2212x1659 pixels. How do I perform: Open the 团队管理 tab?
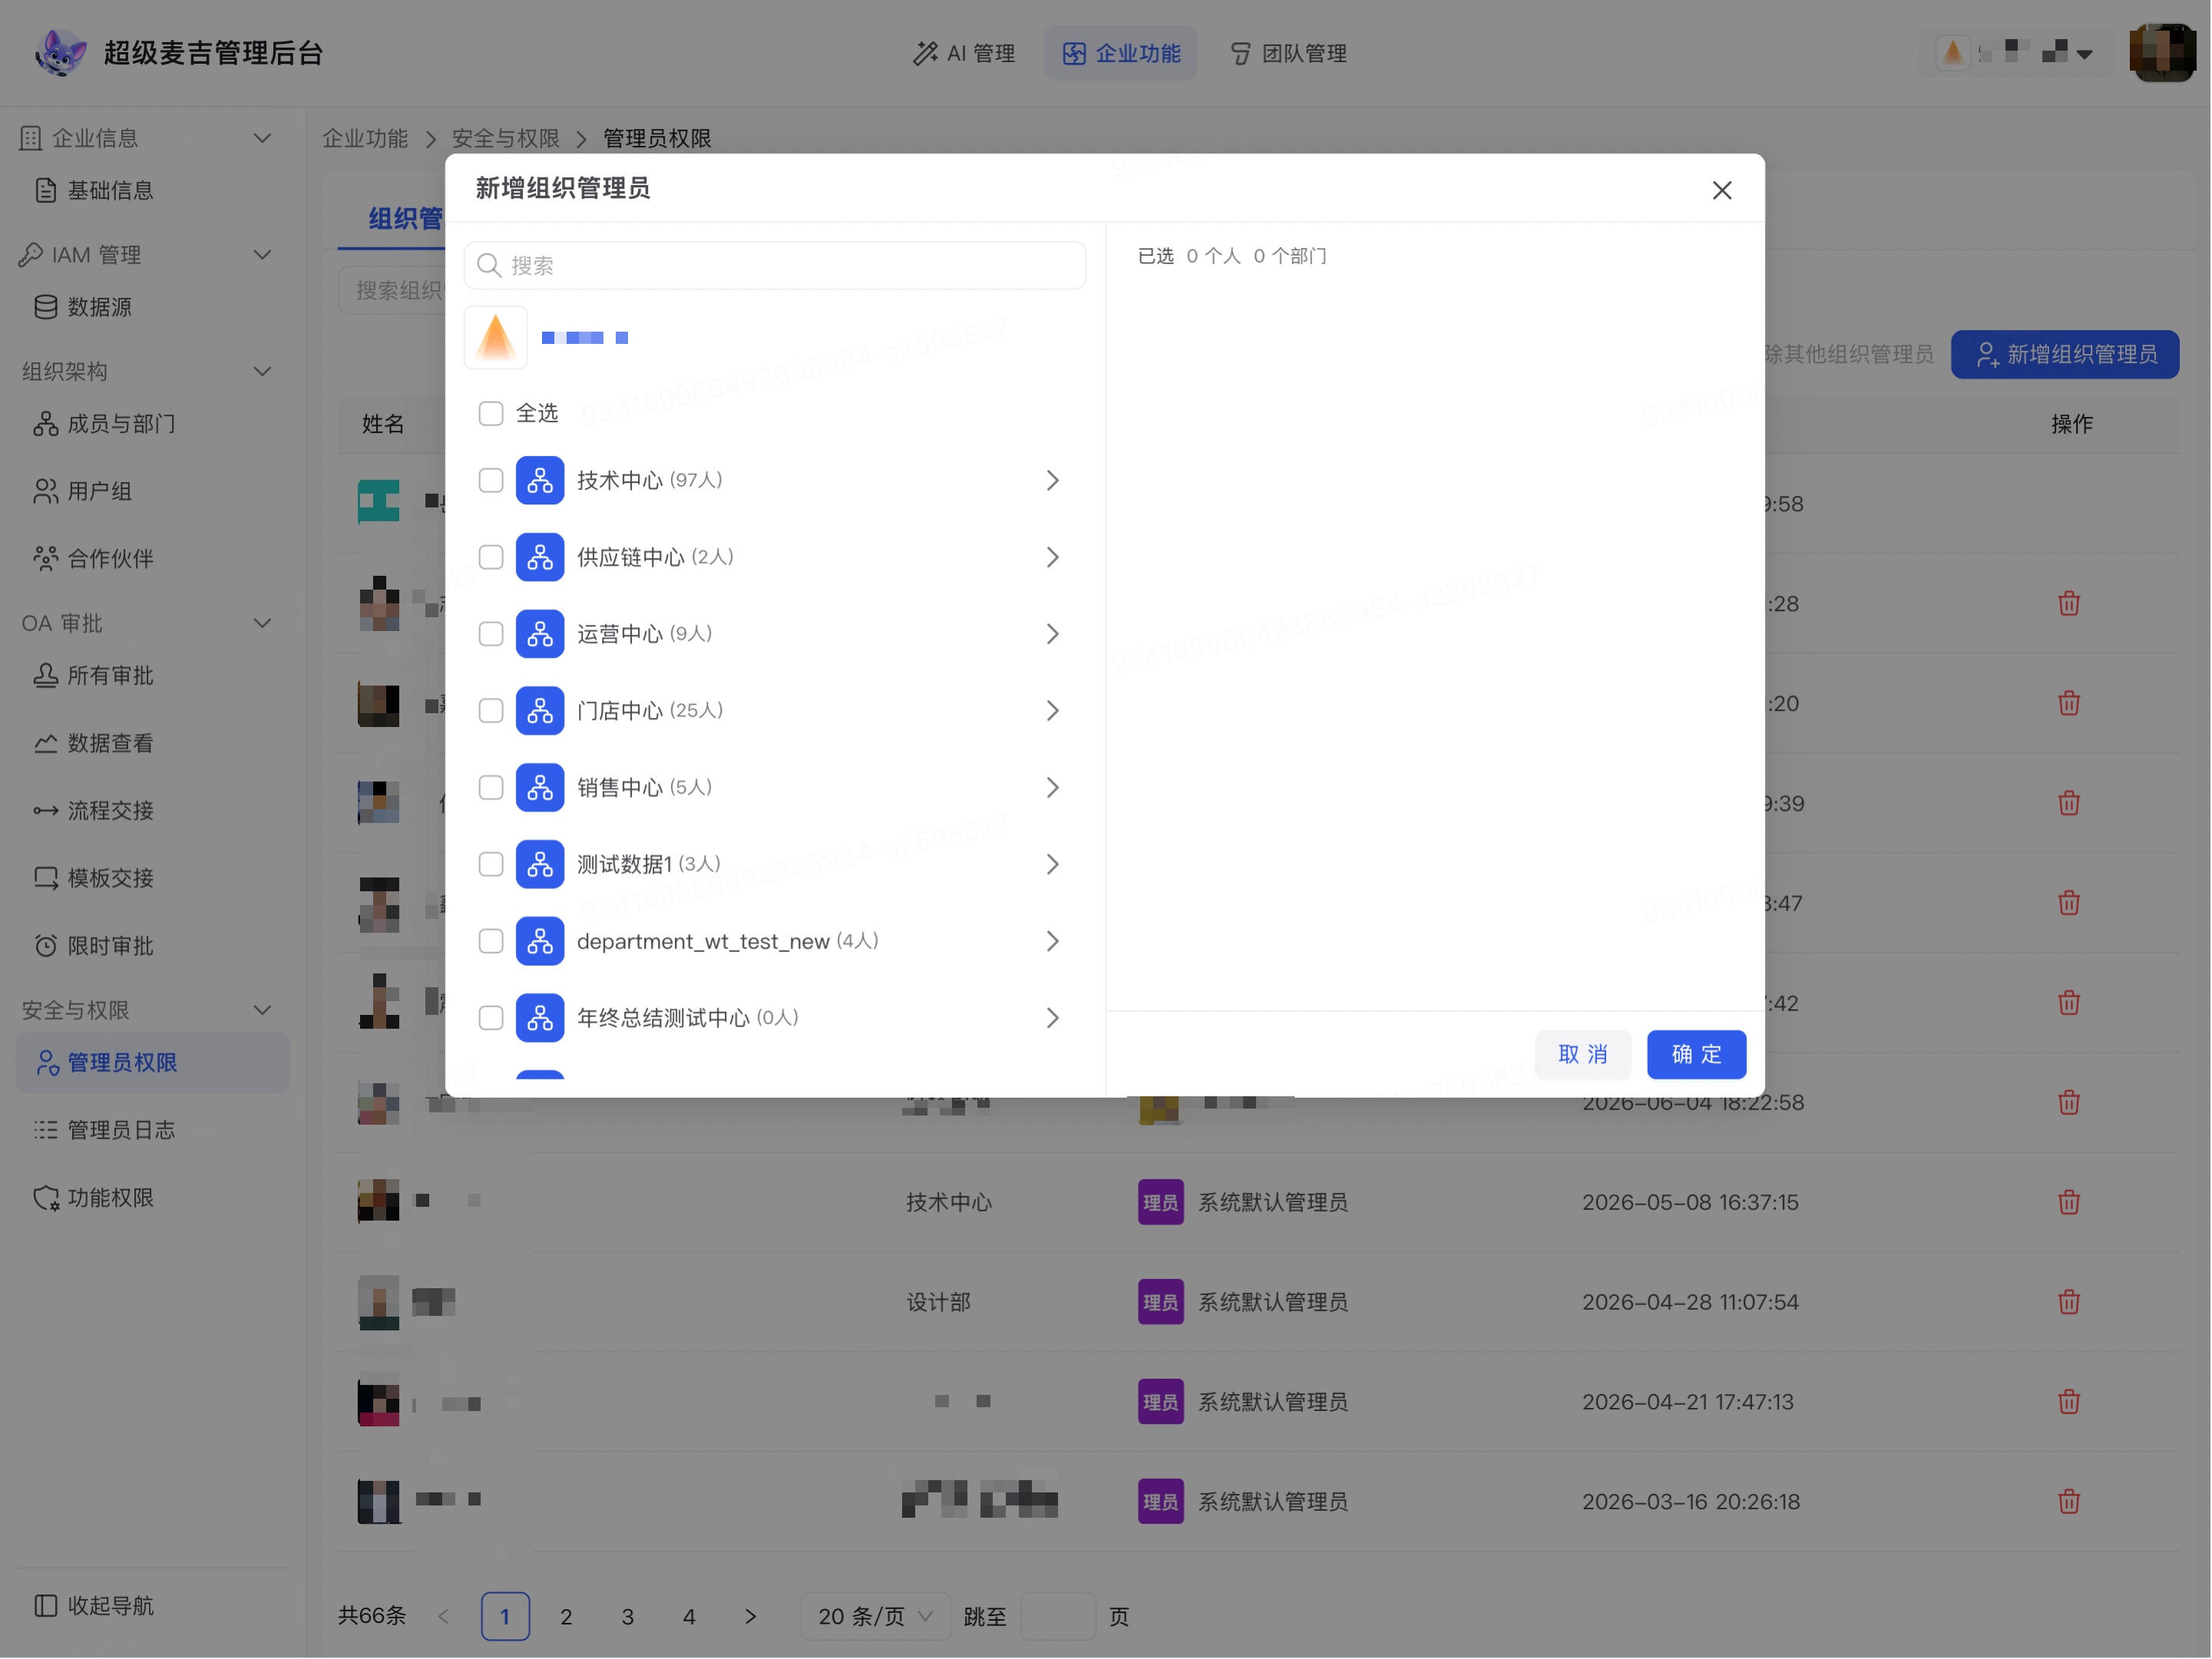click(x=1288, y=53)
